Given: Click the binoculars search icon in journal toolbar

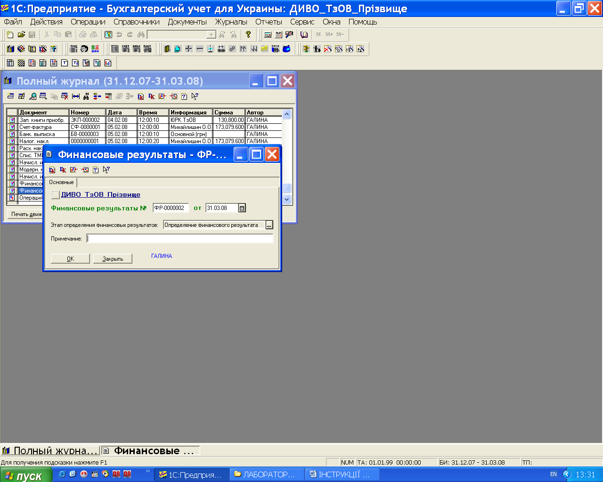Looking at the screenshot, I should point(86,96).
